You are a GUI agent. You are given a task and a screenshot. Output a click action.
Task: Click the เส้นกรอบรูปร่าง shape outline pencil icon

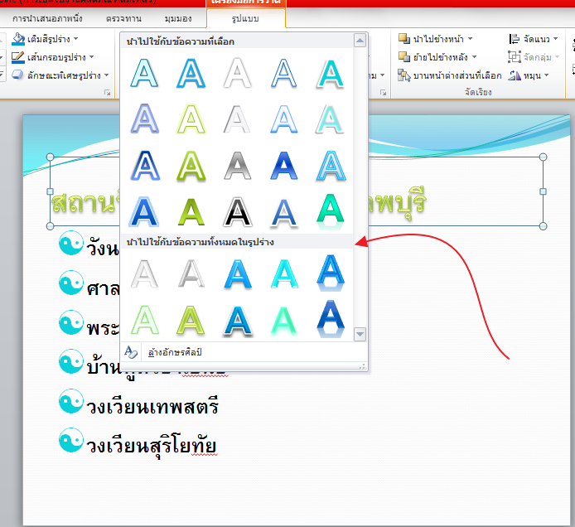18,57
